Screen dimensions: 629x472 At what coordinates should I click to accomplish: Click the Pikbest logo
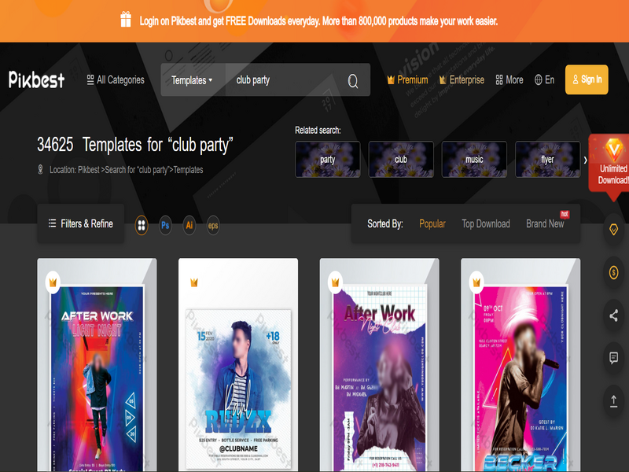pos(36,79)
